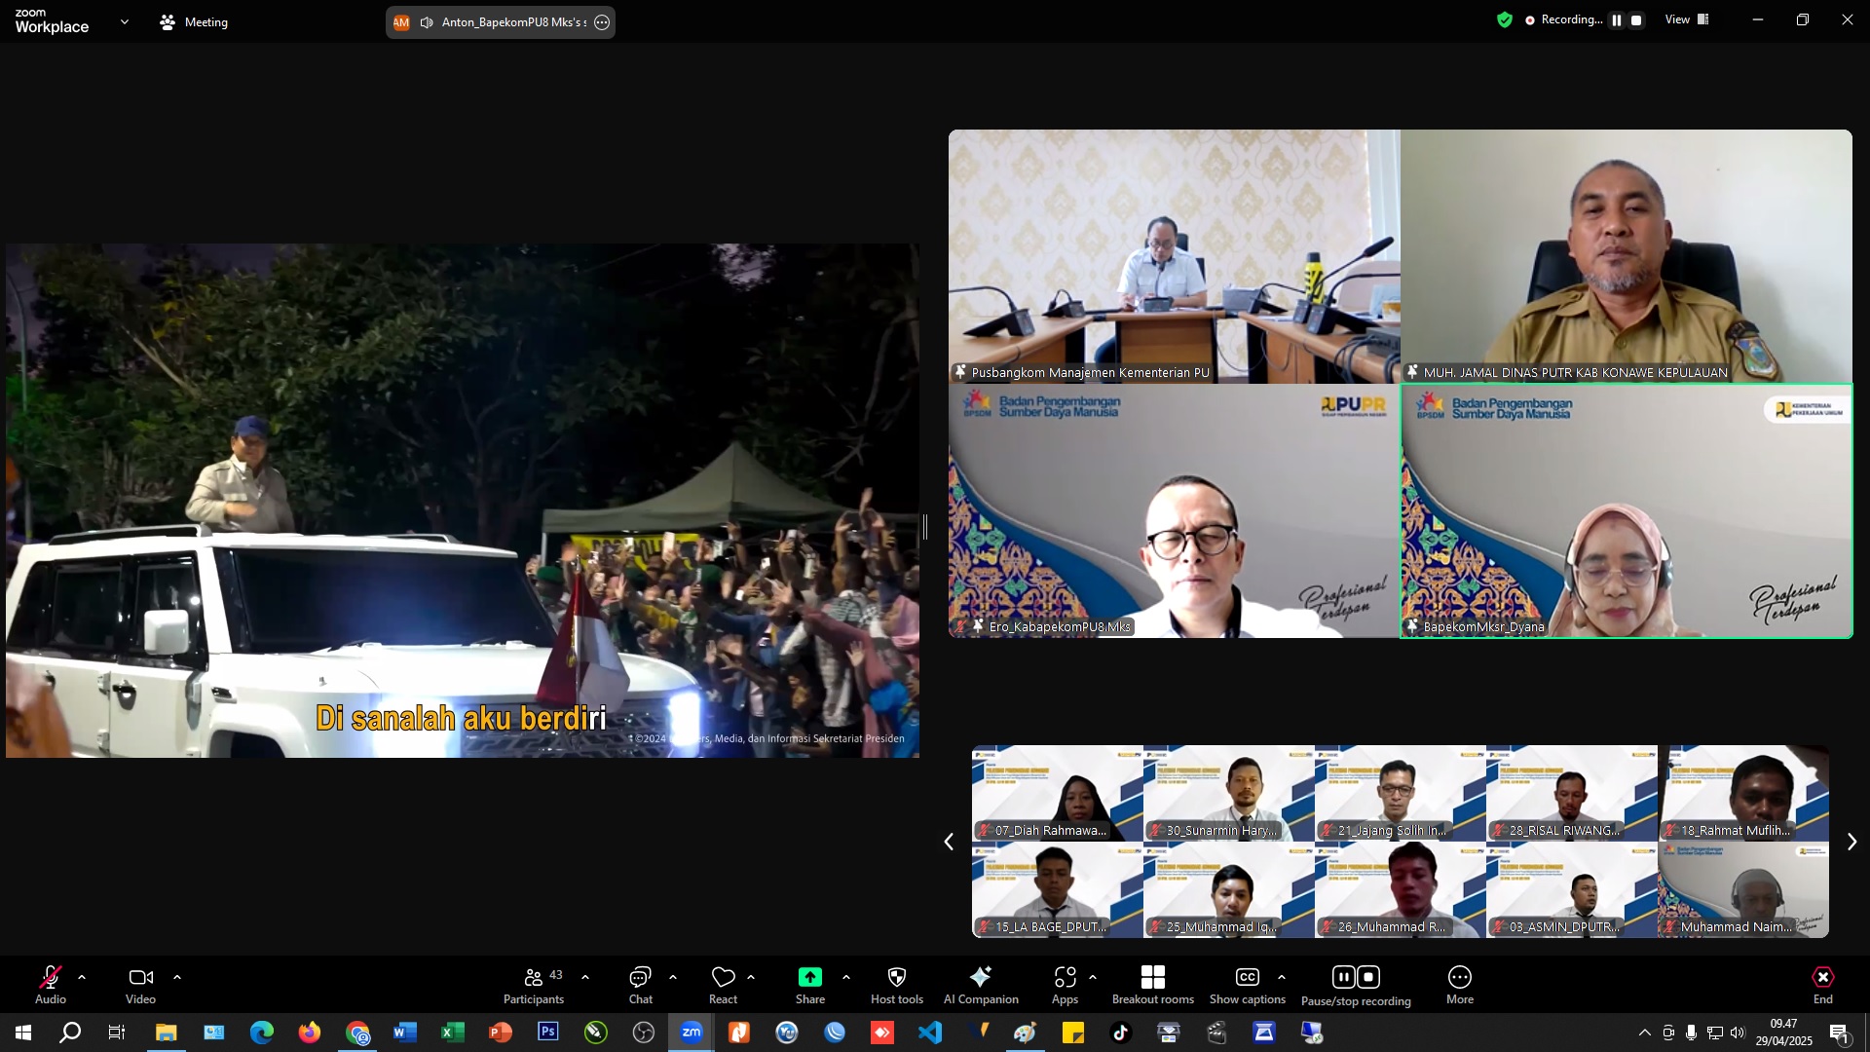Select Pusbangkom Manajemen Kementerian PU video

click(x=1175, y=256)
